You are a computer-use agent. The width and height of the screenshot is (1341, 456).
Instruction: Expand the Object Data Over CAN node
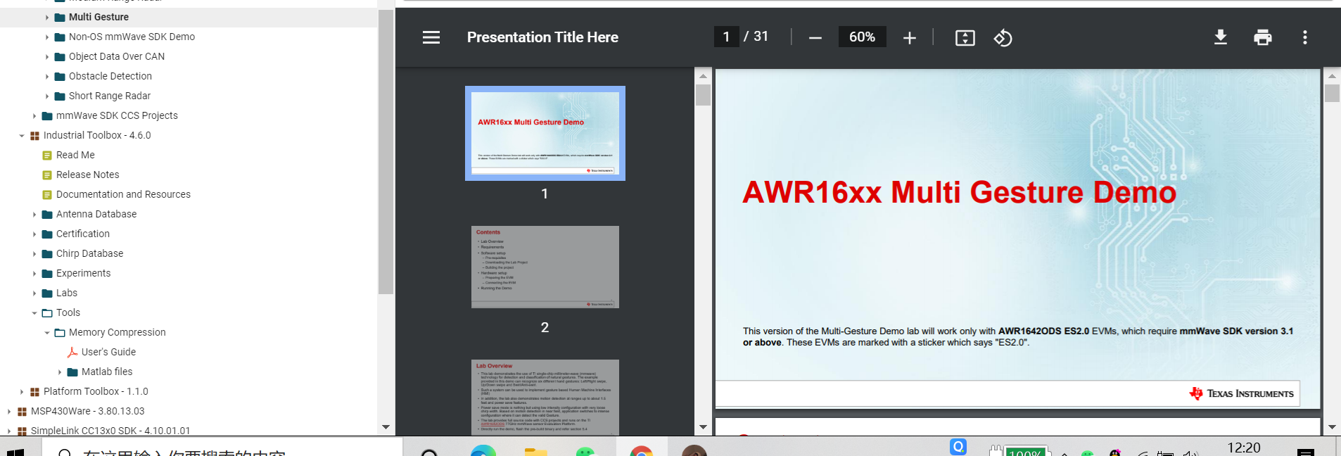coord(47,57)
